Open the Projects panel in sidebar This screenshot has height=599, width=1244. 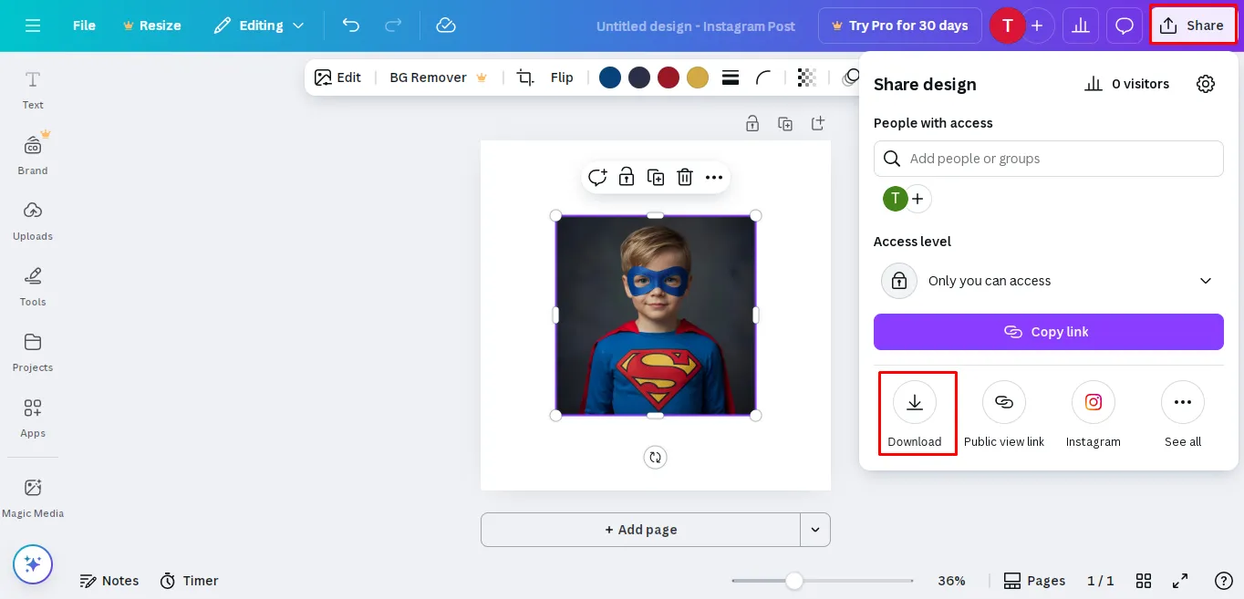(33, 352)
